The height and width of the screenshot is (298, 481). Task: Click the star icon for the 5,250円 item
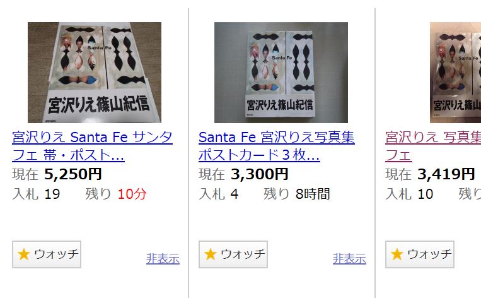23,254
